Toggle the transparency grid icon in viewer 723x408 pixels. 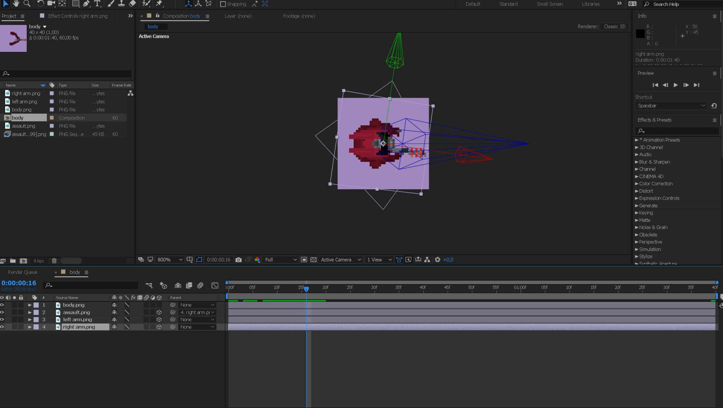pos(313,260)
